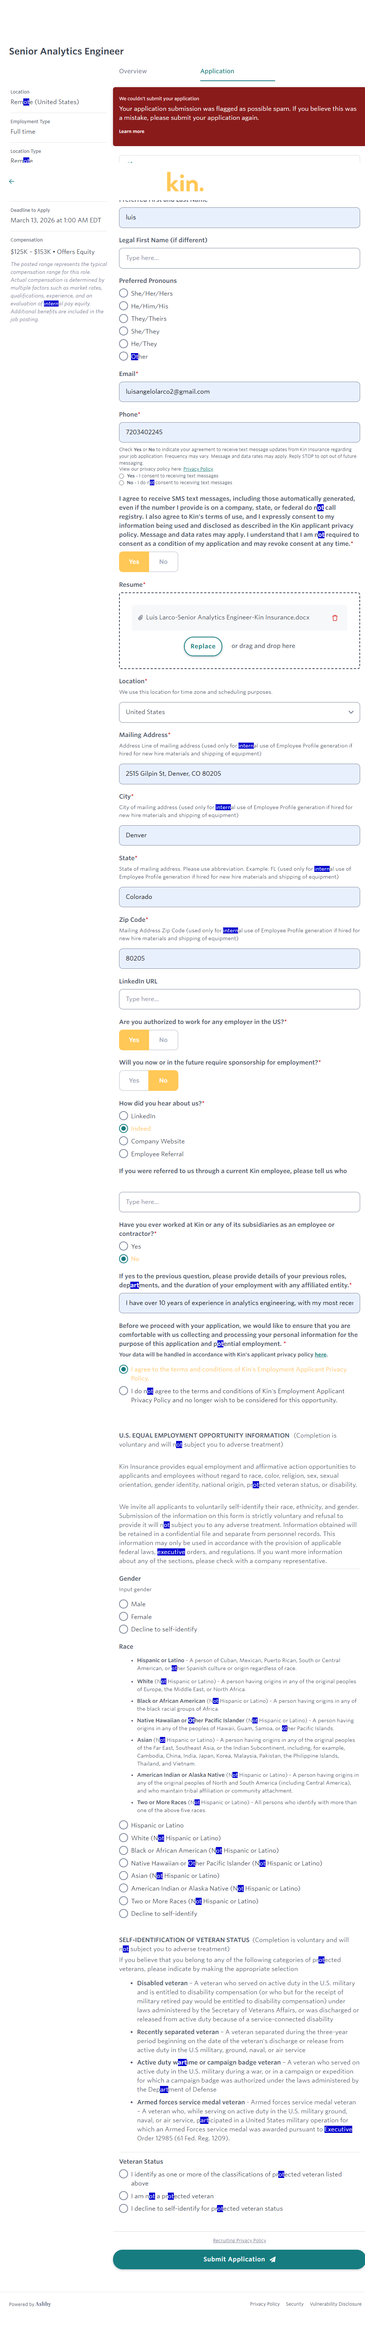Click the Submit Application button

pyautogui.click(x=238, y=2258)
